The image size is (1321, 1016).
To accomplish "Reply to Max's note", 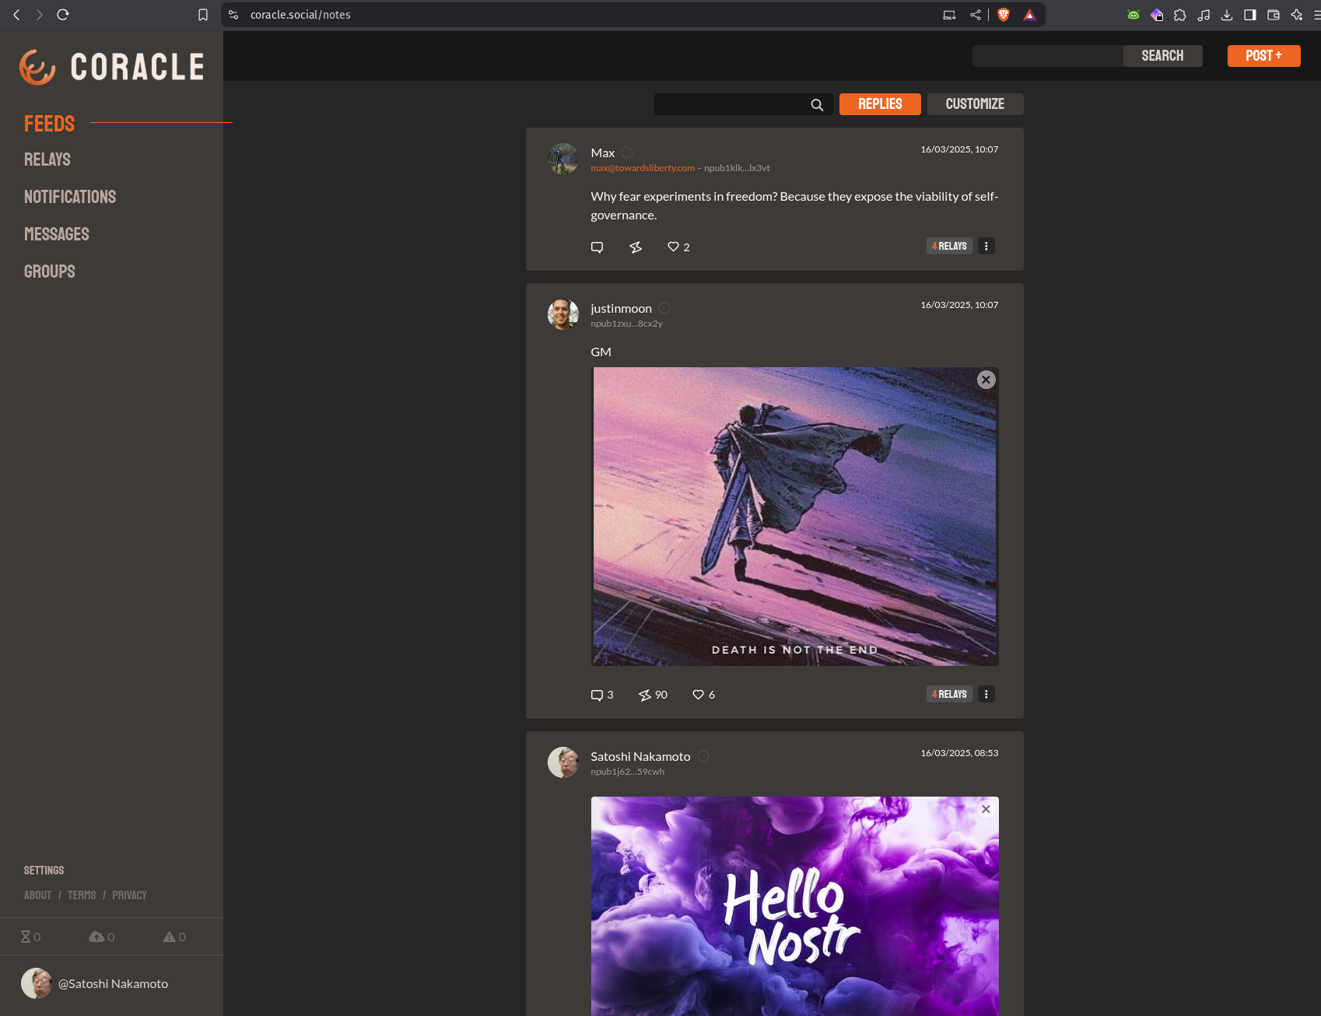I will click(597, 247).
